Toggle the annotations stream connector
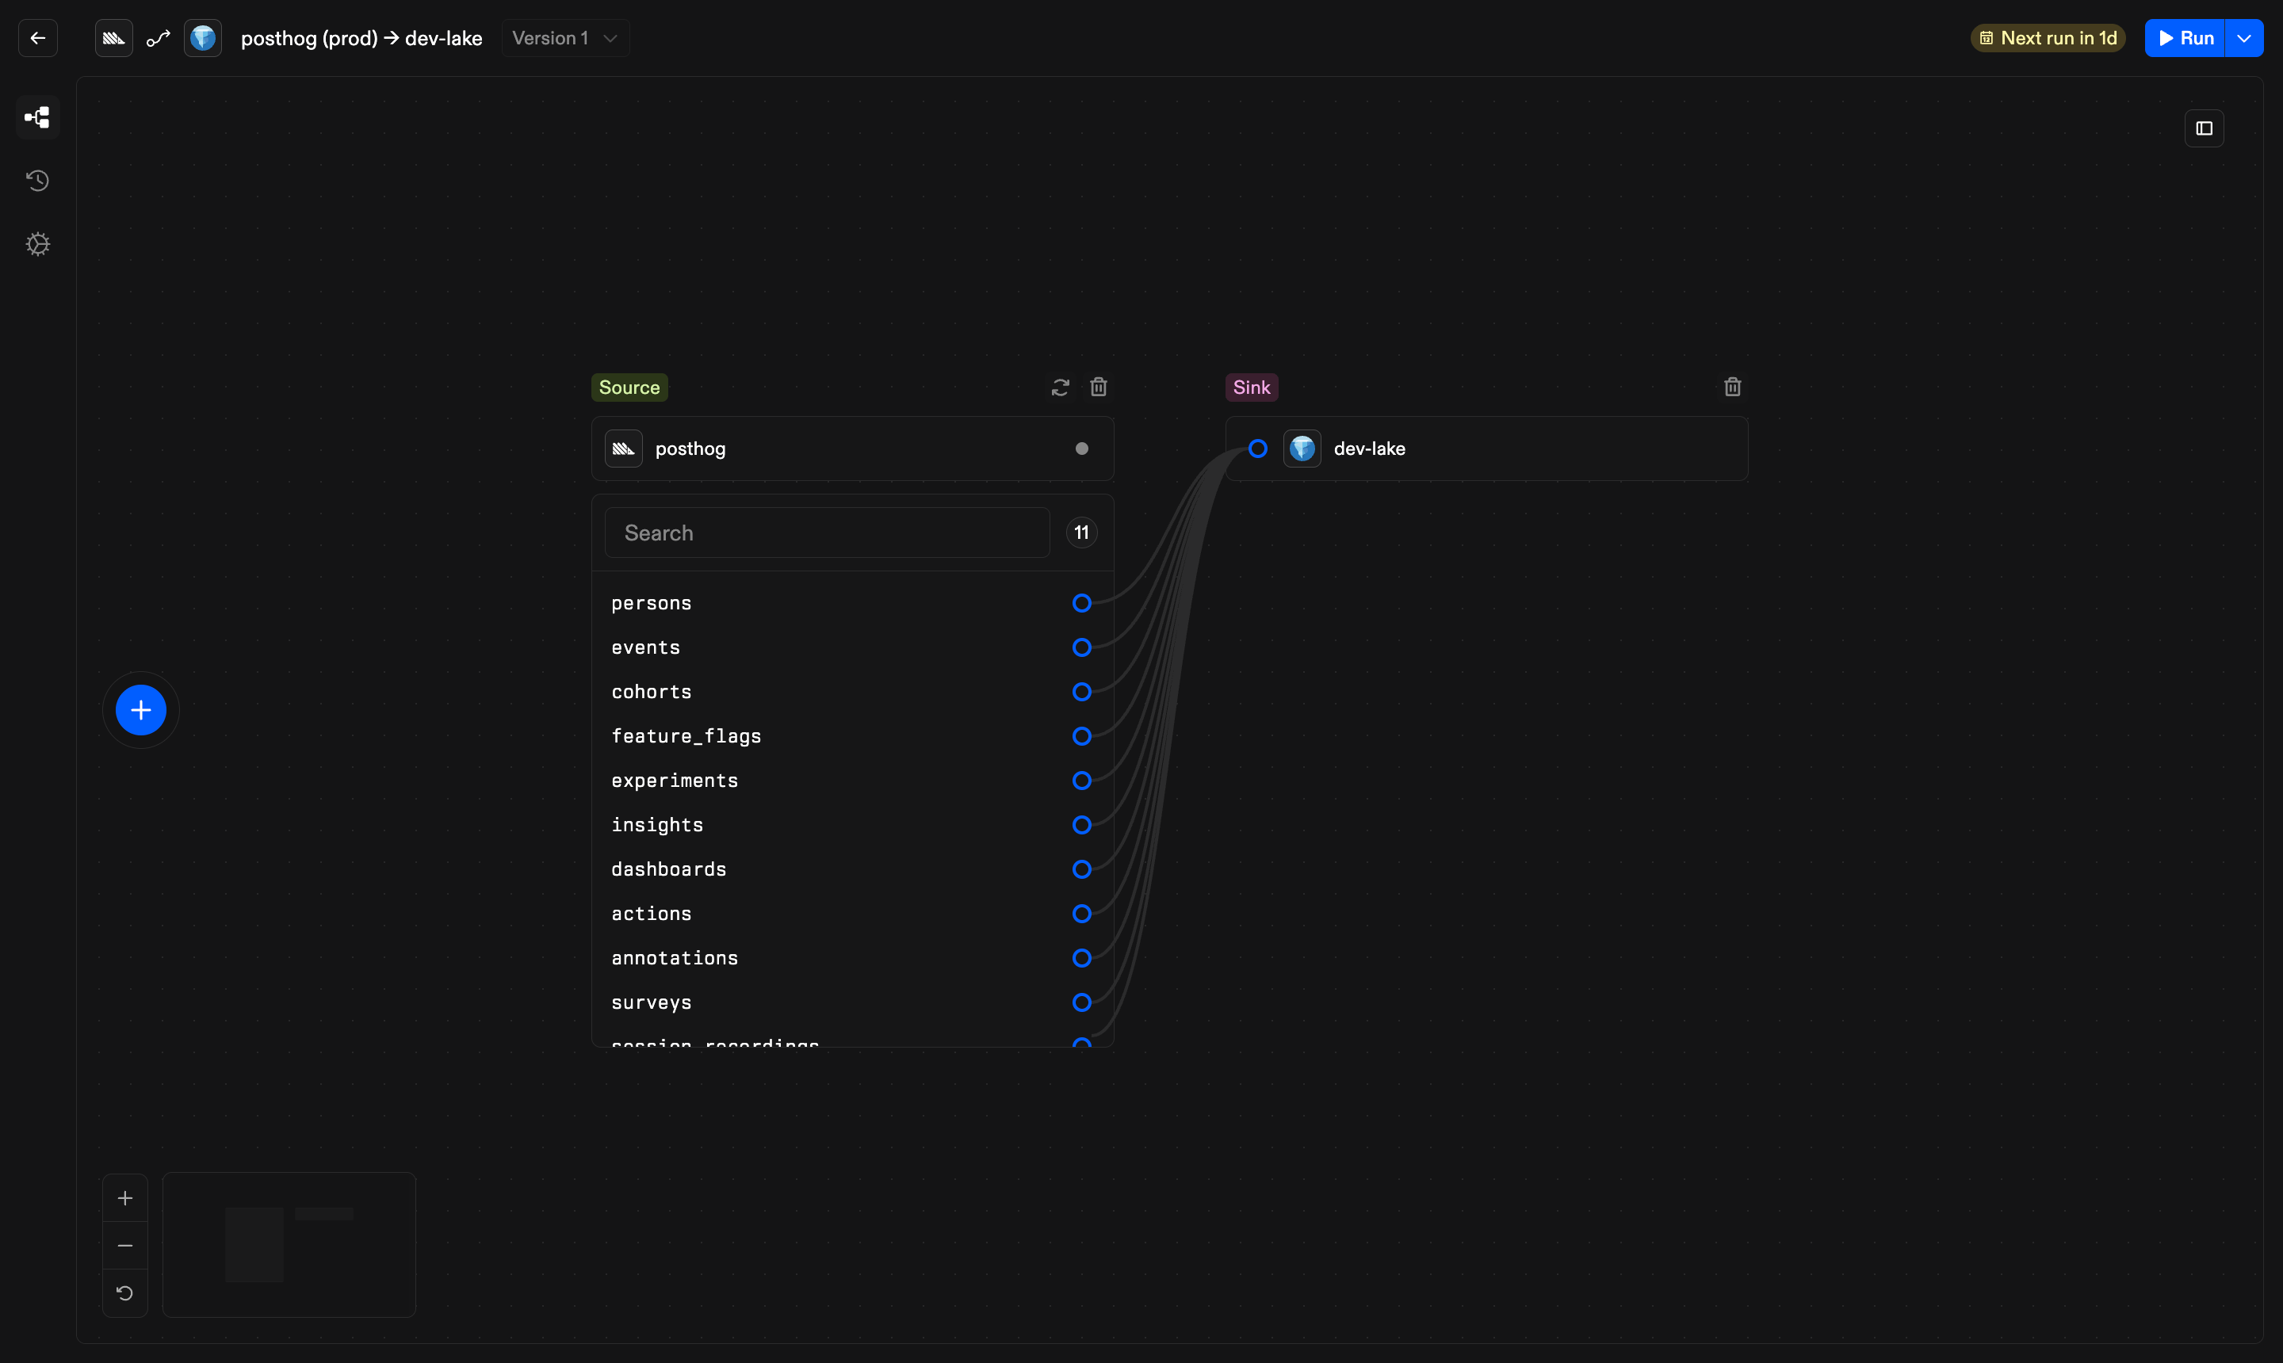Image resolution: width=2283 pixels, height=1363 pixels. coord(1082,958)
